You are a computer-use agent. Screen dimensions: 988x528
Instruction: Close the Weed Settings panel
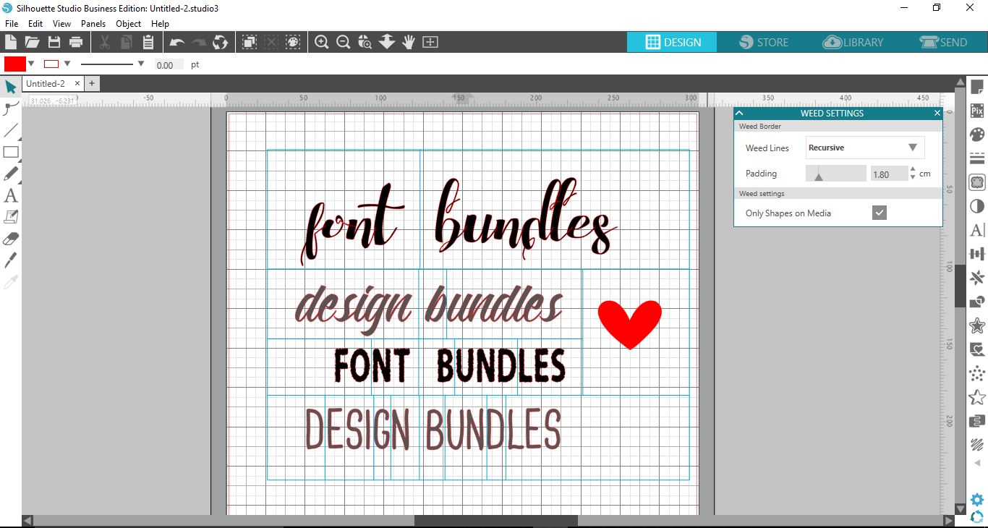click(x=937, y=113)
